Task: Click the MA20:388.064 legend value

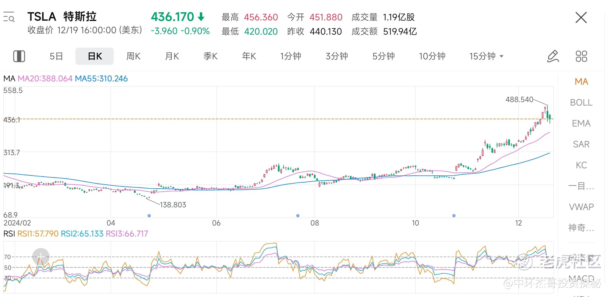Action: 45,79
